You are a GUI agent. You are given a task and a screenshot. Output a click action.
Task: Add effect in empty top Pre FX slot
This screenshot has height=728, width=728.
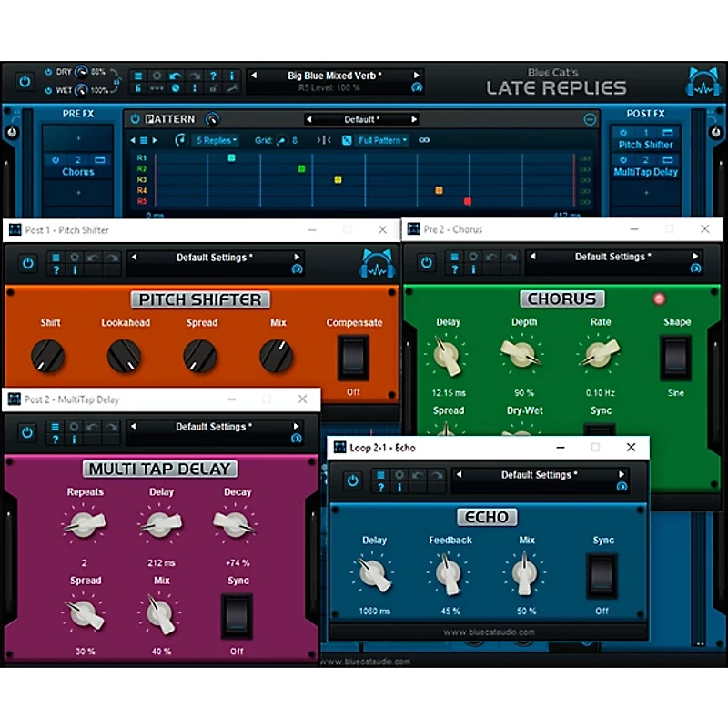[78, 138]
